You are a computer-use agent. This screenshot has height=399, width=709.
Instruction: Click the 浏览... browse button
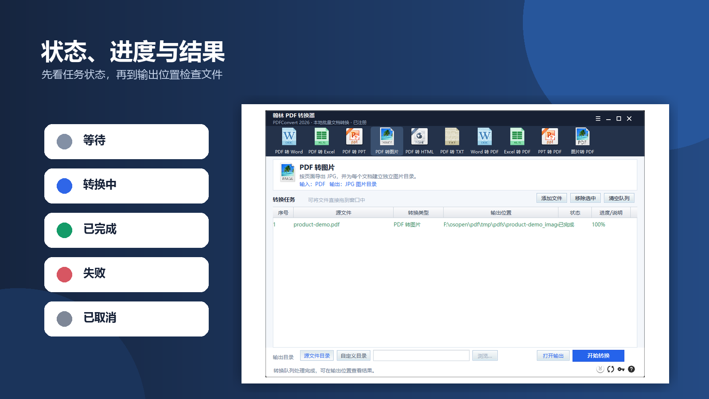[x=485, y=356]
